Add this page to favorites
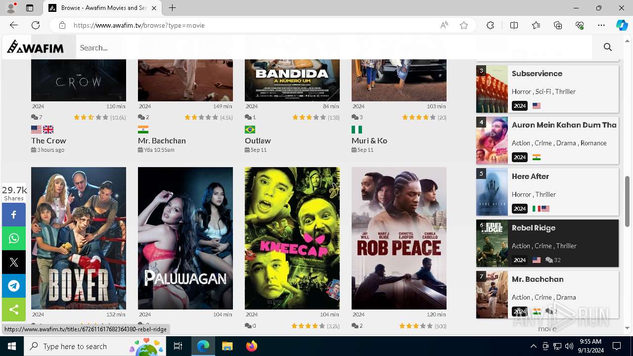The image size is (633, 356). click(x=464, y=25)
